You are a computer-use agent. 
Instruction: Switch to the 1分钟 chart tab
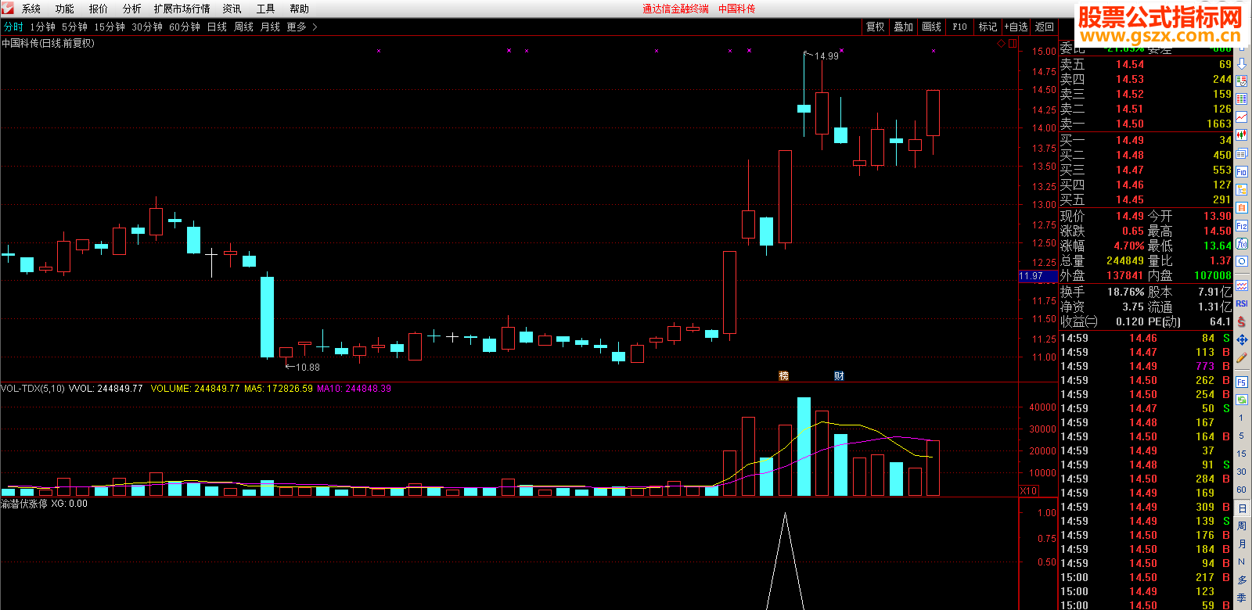[x=42, y=27]
